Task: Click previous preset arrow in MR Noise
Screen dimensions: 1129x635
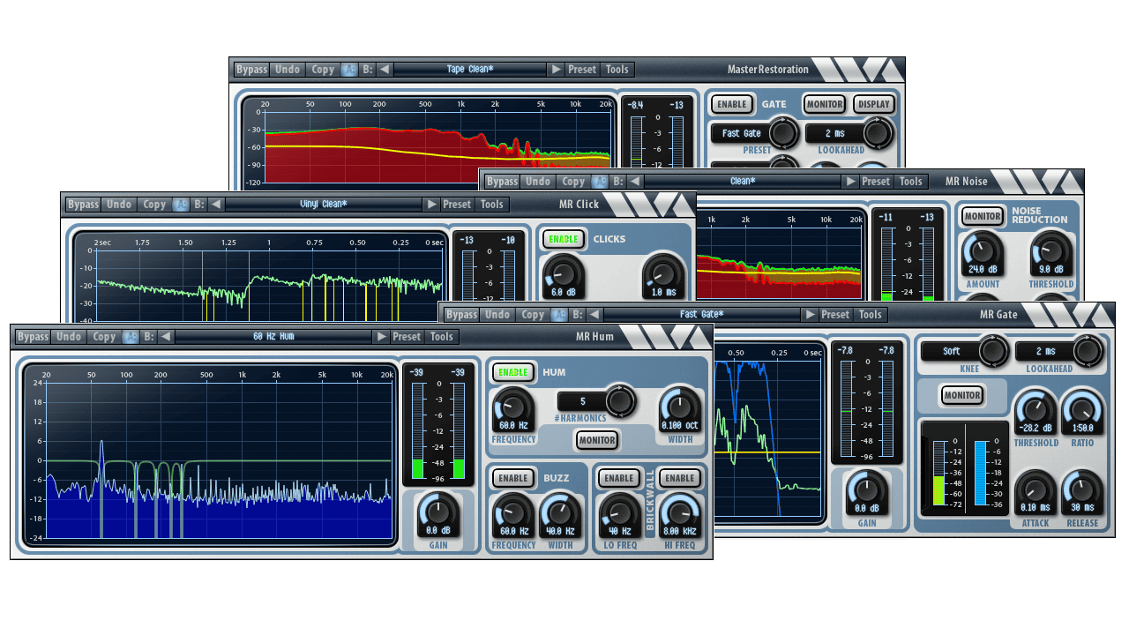Action: (x=635, y=182)
